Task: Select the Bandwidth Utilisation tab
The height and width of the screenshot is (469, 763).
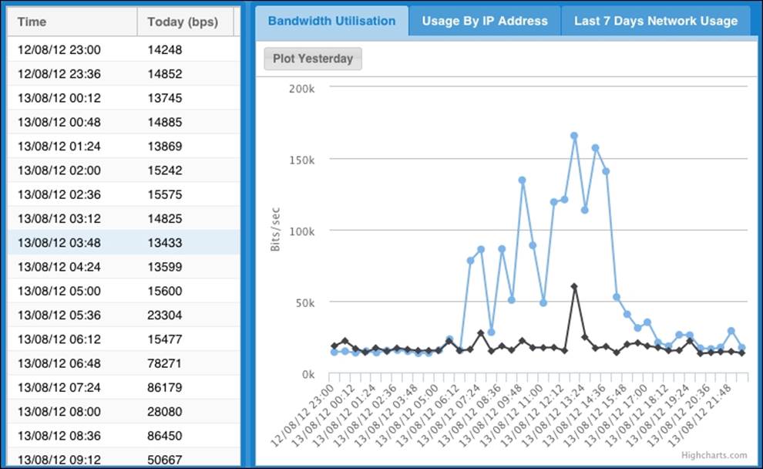Action: click(332, 21)
